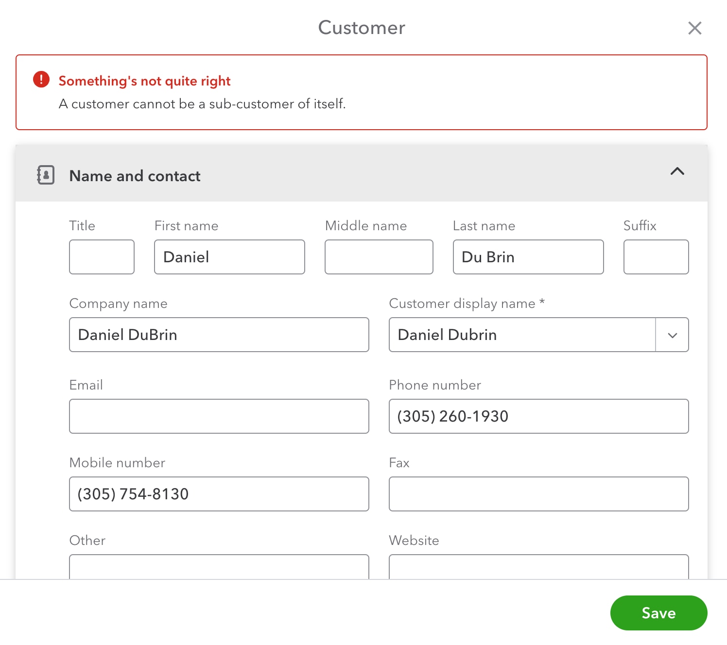The height and width of the screenshot is (645, 727).
Task: Click the Suffix field
Action: pyautogui.click(x=656, y=257)
